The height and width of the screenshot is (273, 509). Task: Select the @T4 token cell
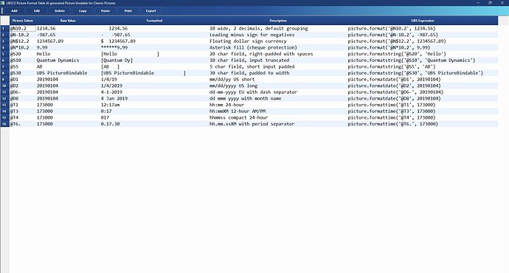click(23, 117)
